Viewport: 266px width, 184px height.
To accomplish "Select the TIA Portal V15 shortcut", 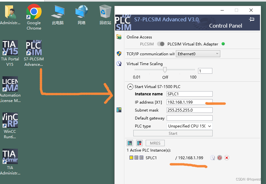I will [x=10, y=53].
